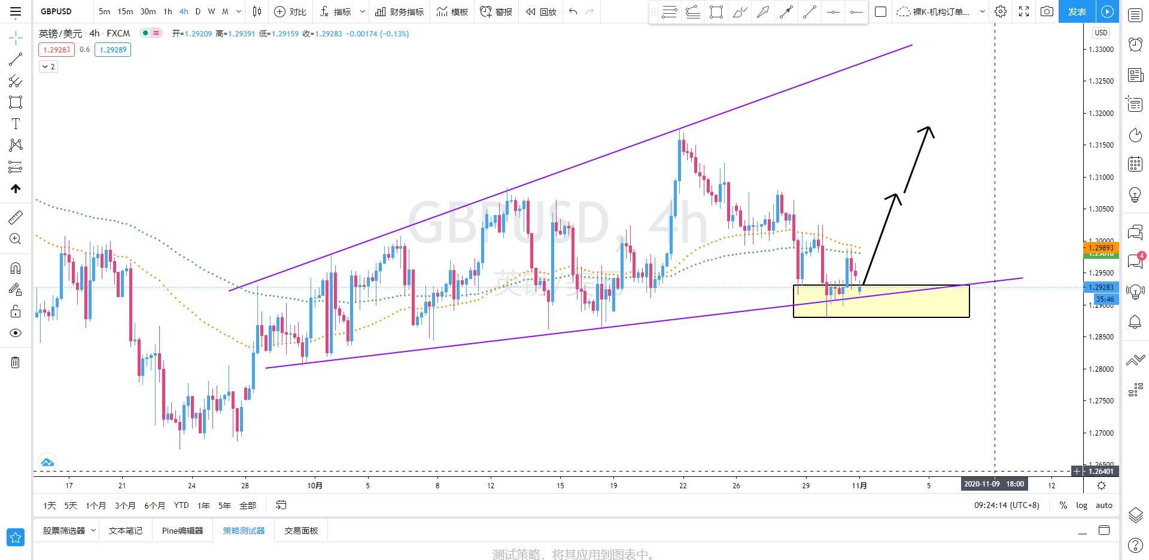Switch to the 文本笔记 tab
1149x560 pixels.
[x=126, y=531]
